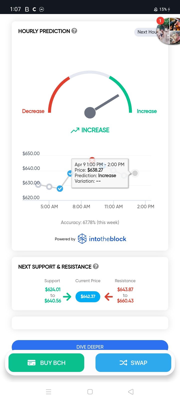Viewport: 180px width, 401px height.
Task: Tap the Android back navigation icon
Action: pyautogui.click(x=131, y=392)
